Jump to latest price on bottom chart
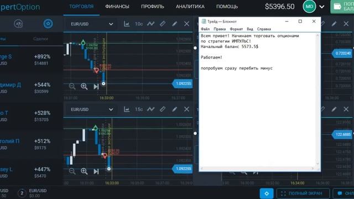The height and width of the screenshot is (199, 354). click(96, 171)
